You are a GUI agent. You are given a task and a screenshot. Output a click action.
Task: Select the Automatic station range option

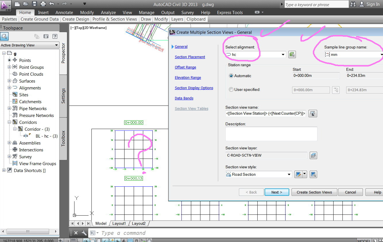pos(231,76)
